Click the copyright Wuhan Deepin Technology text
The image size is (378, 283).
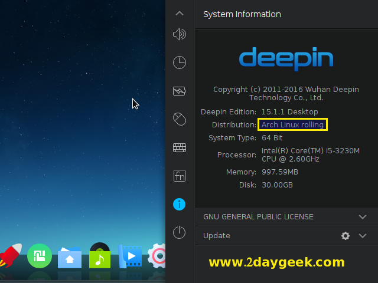point(286,93)
